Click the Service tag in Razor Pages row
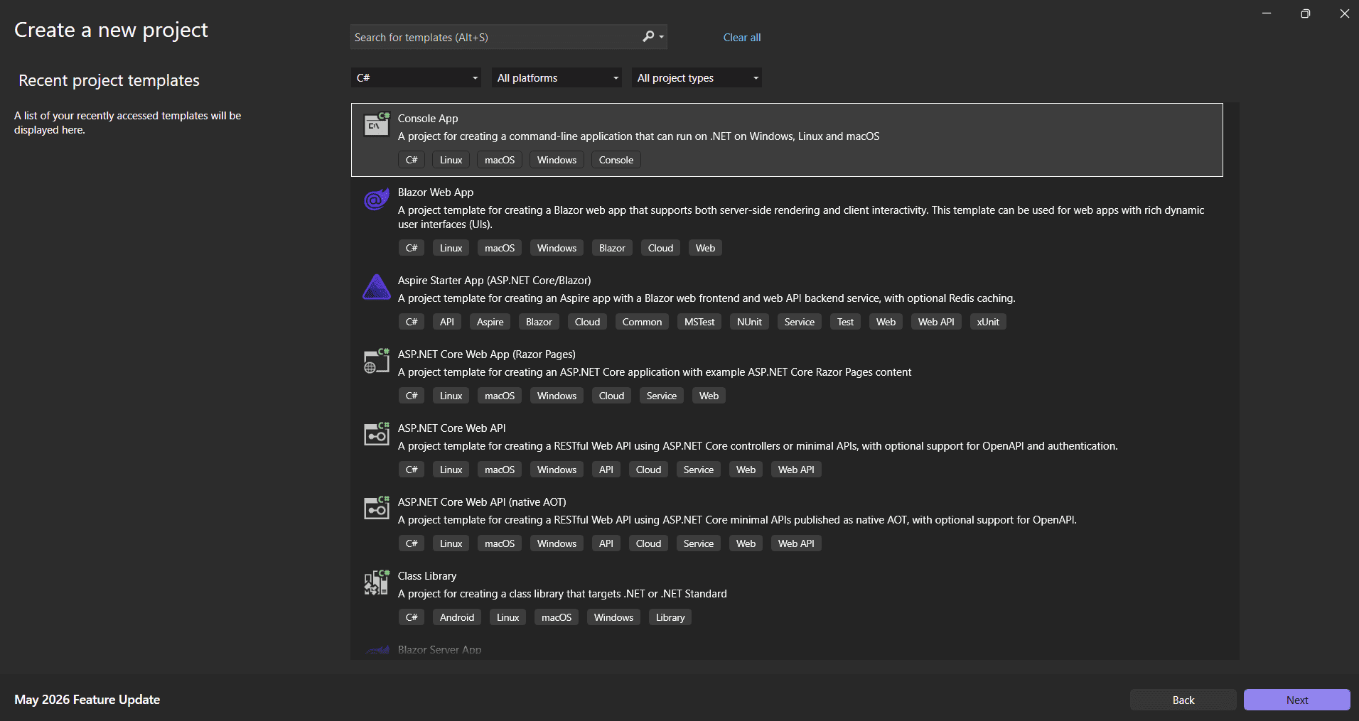 (x=662, y=396)
